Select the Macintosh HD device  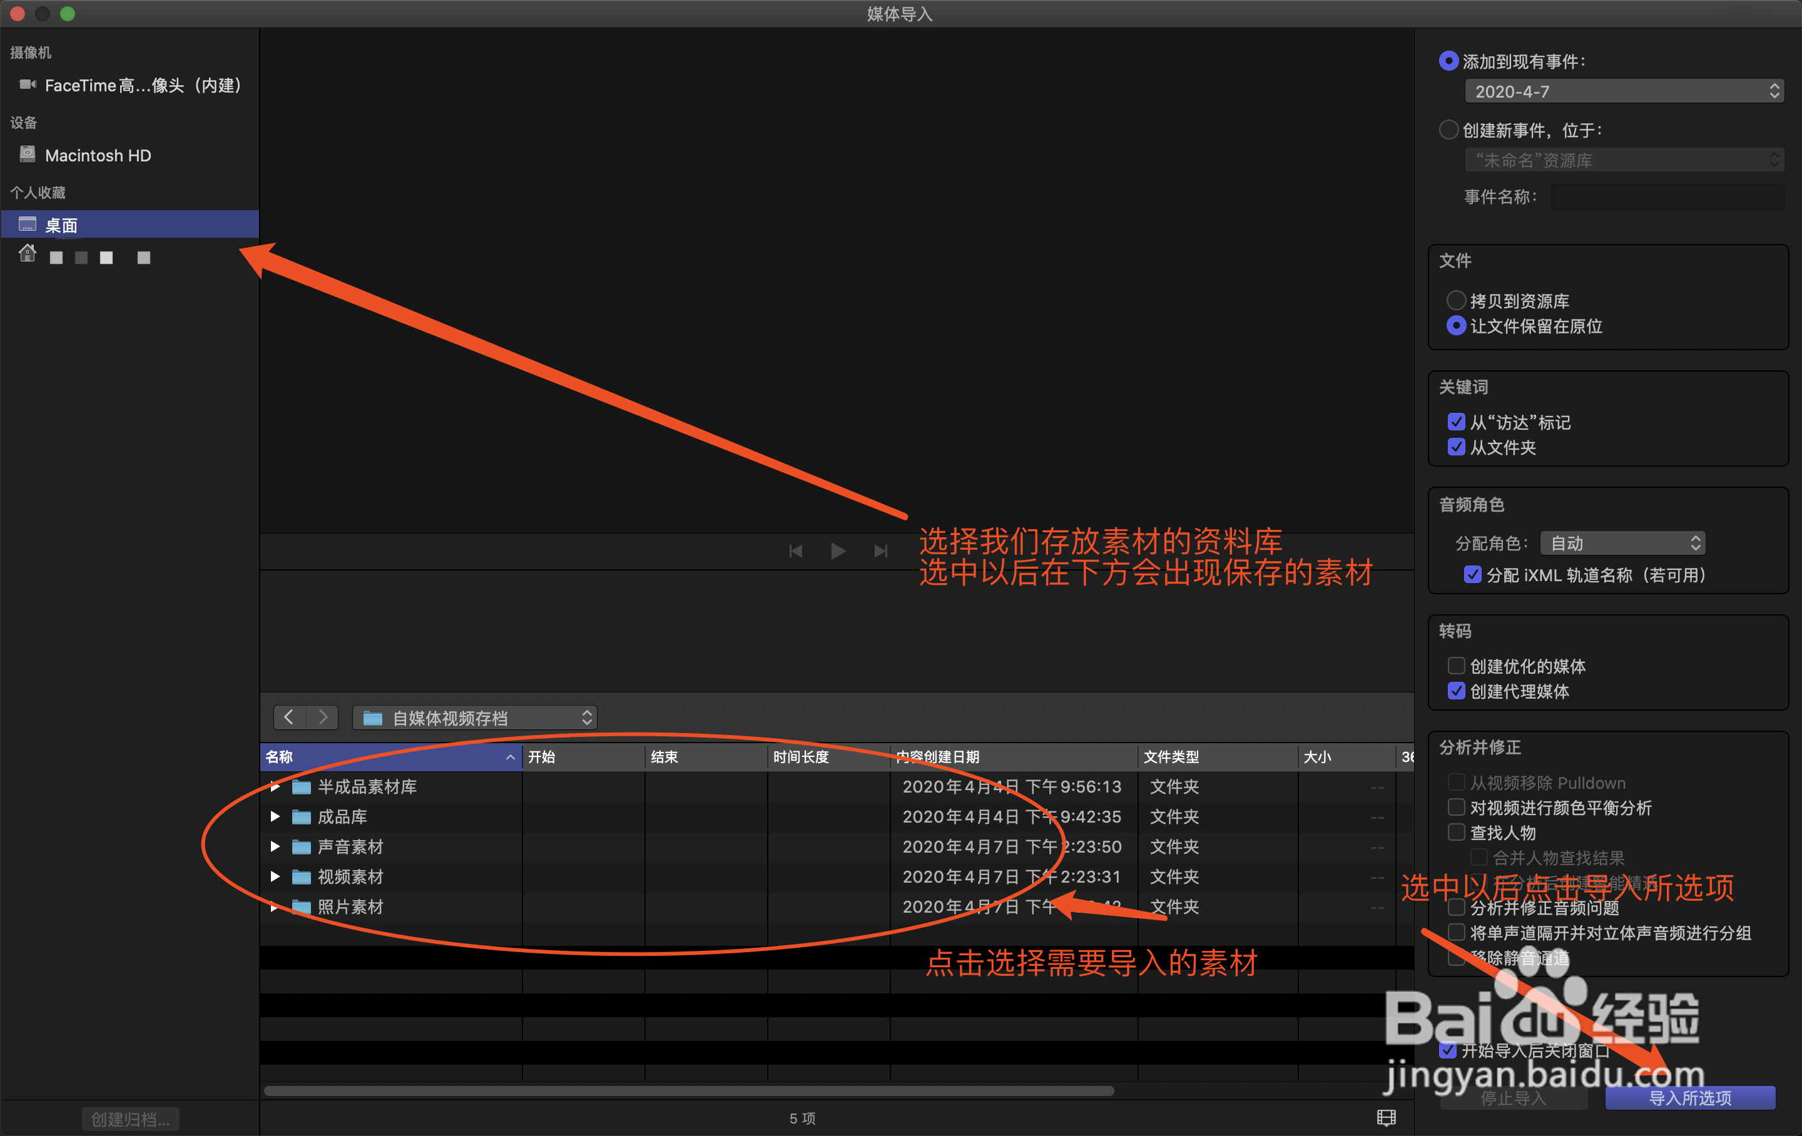tap(97, 155)
